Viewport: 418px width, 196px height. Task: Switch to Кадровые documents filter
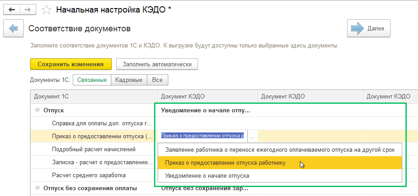[129, 80]
